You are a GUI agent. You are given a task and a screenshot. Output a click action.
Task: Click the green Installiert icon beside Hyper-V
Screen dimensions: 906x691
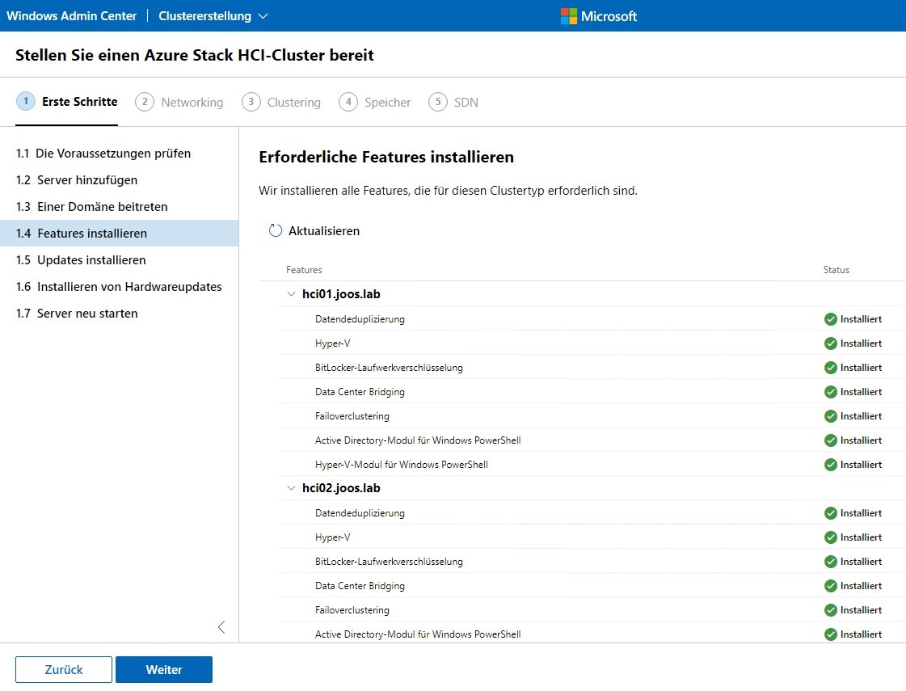point(830,343)
